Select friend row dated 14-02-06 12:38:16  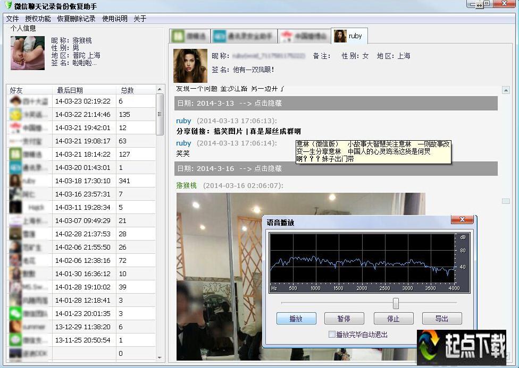point(81,260)
